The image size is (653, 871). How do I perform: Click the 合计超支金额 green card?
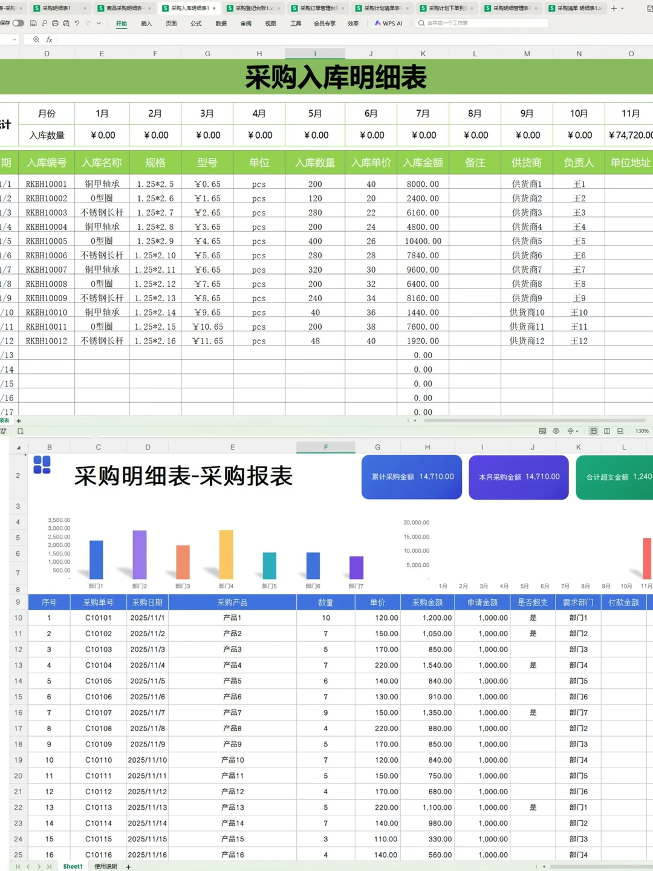(x=614, y=477)
